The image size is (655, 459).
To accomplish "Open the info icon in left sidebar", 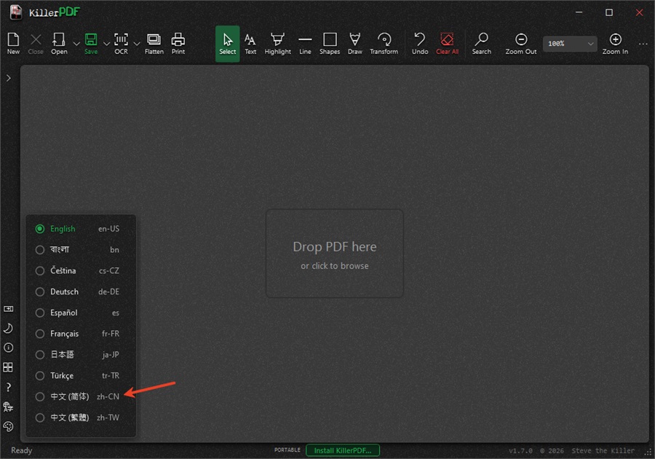I will [8, 348].
